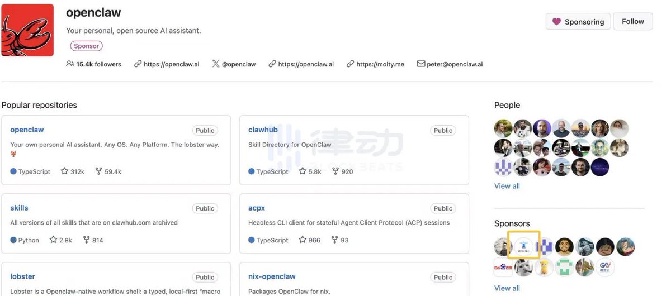671x296 pixels.
Task: View the 15.4k followers list
Action: coord(93,64)
